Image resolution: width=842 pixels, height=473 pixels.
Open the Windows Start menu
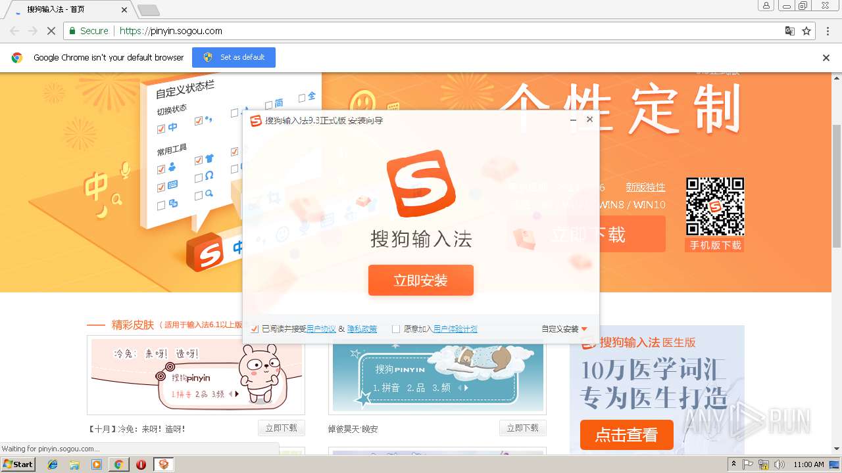click(x=18, y=464)
